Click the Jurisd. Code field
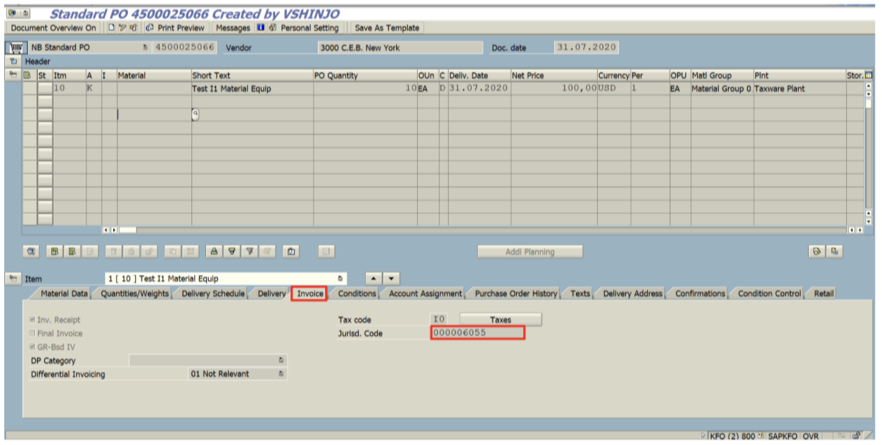The height and width of the screenshot is (445, 882). [477, 333]
